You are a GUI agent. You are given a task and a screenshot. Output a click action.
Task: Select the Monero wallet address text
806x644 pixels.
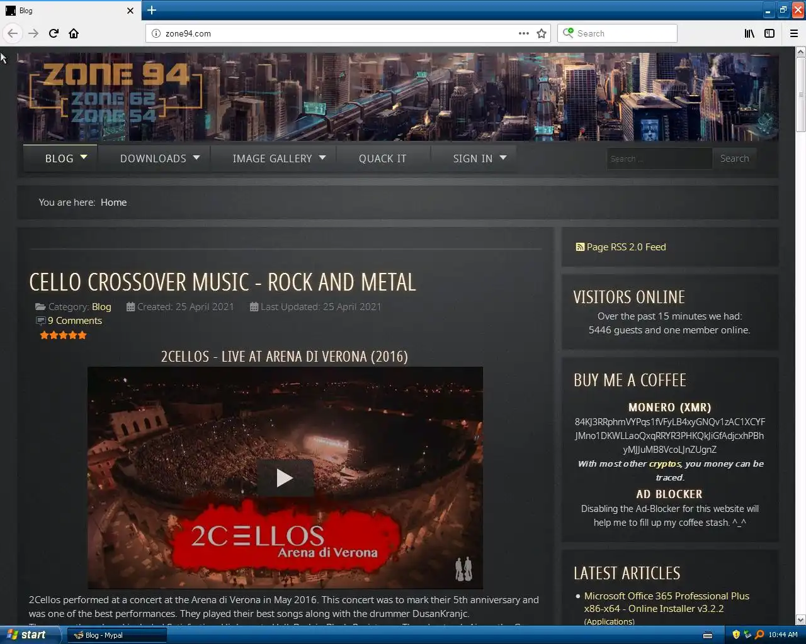pyautogui.click(x=670, y=436)
